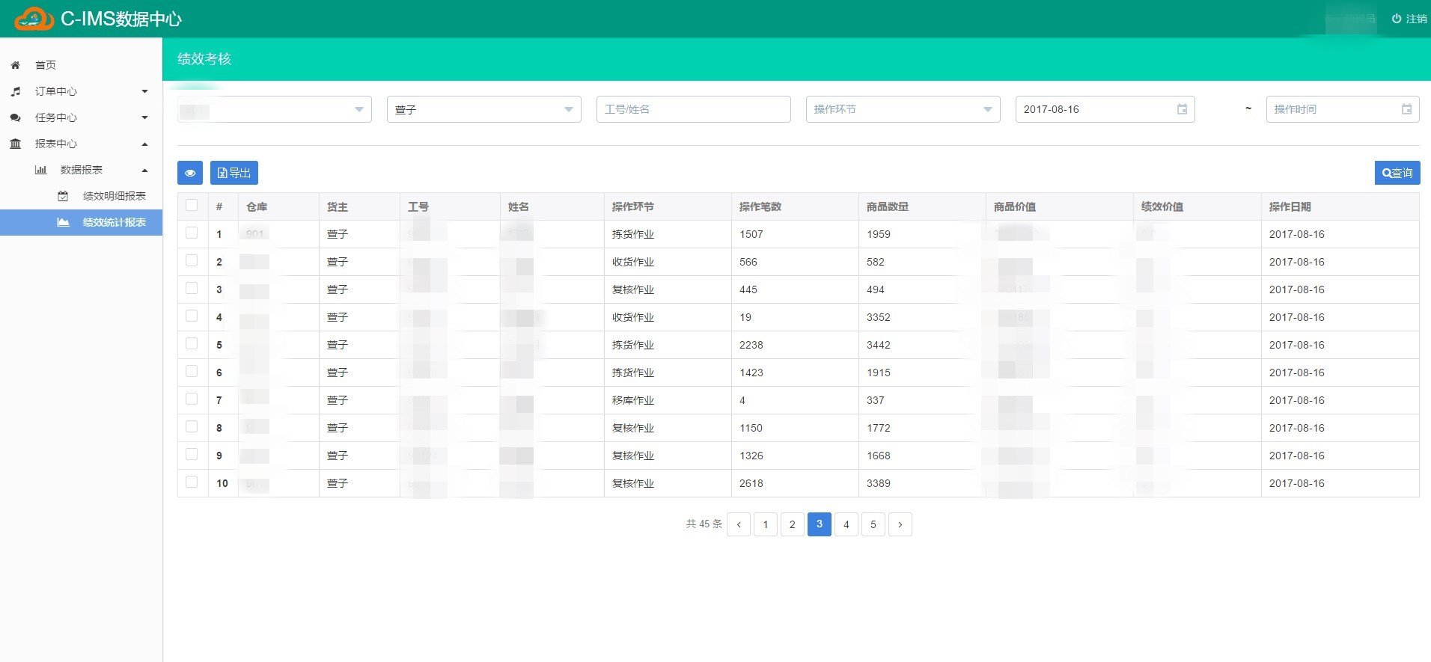This screenshot has width=1431, height=662.
Task: Check the checkbox for row 1
Action: (x=192, y=233)
